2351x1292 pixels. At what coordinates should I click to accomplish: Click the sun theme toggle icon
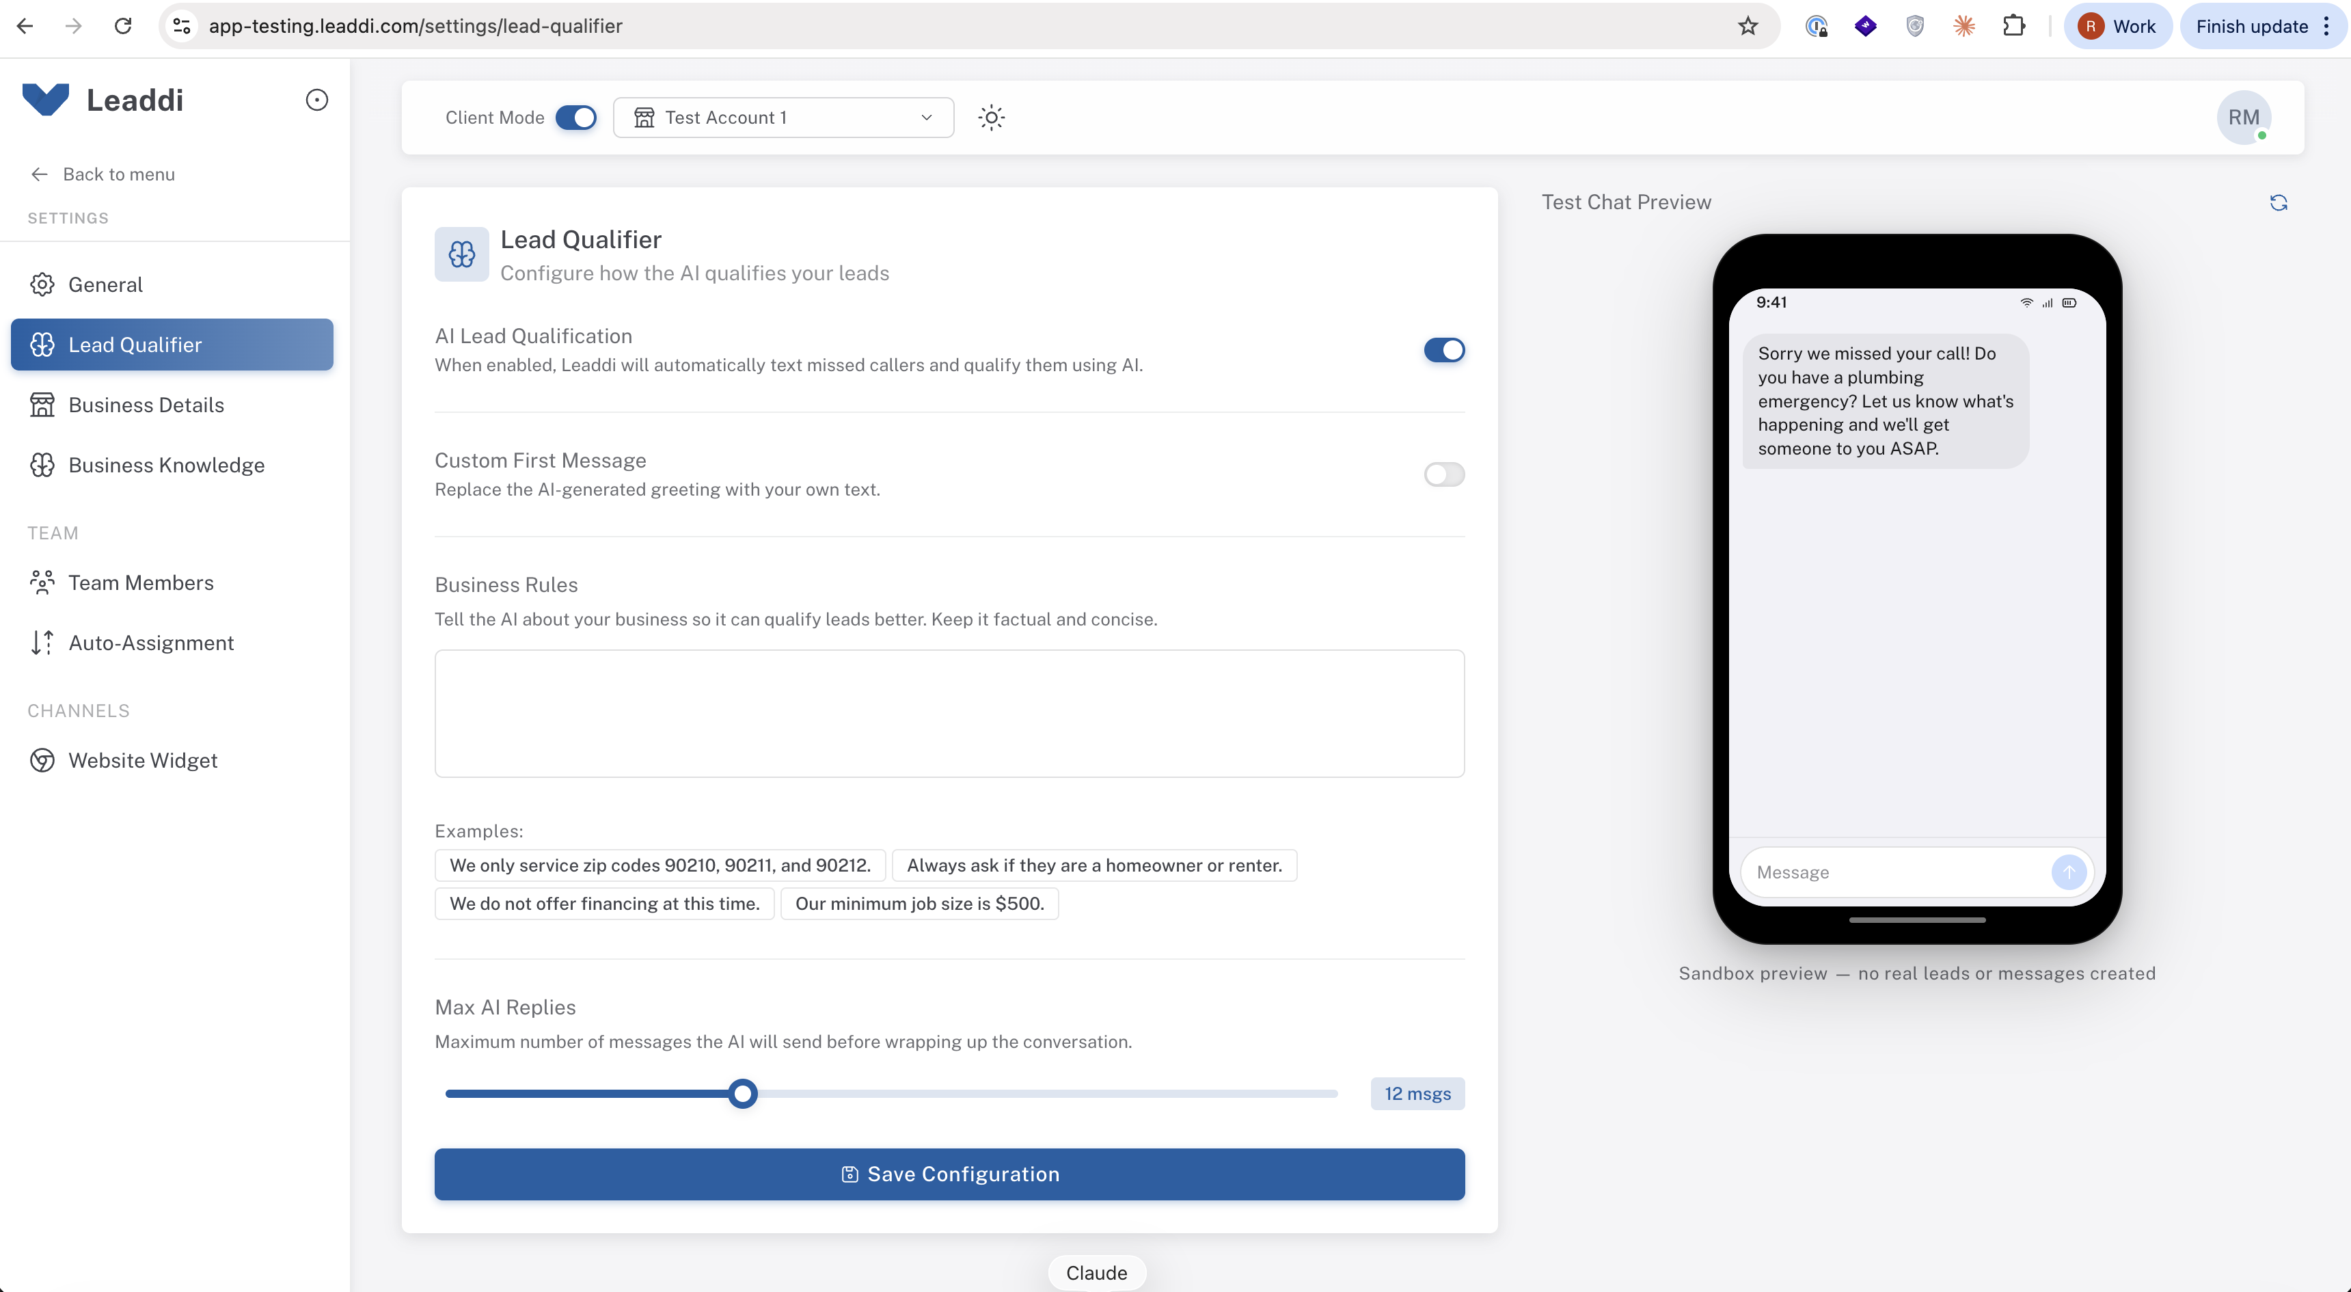pyautogui.click(x=991, y=118)
